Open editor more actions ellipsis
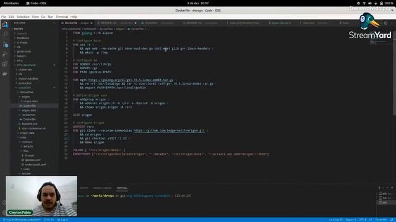396x222 pixels. tap(391, 23)
